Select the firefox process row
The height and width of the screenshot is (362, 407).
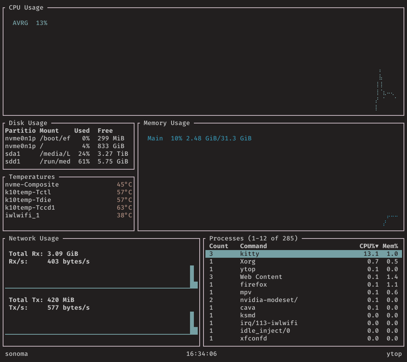click(x=304, y=285)
